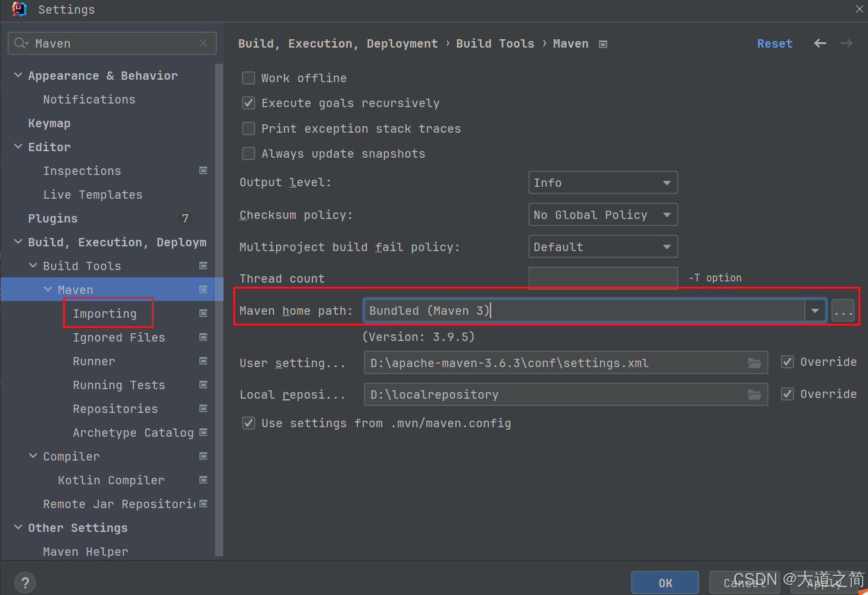
Task: Click the IntelliJ logo in title bar
Action: pyautogui.click(x=19, y=10)
